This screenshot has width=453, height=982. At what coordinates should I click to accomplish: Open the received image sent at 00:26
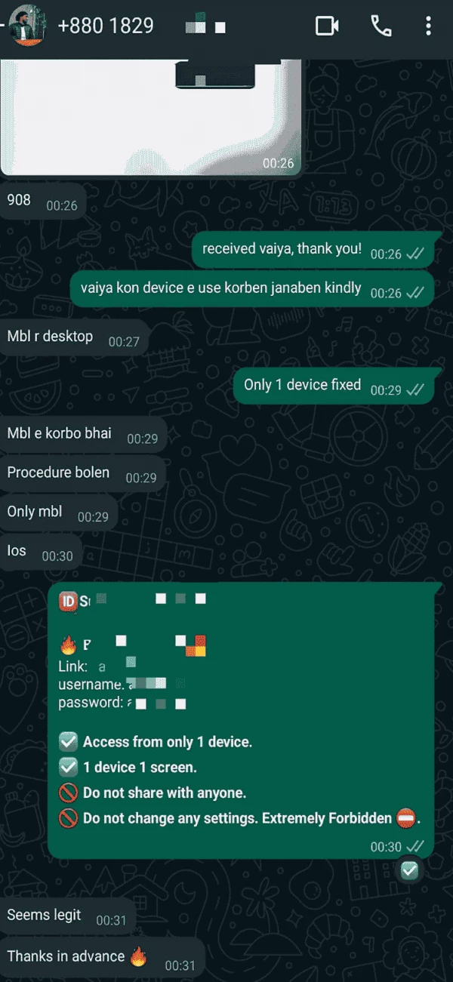[151, 117]
